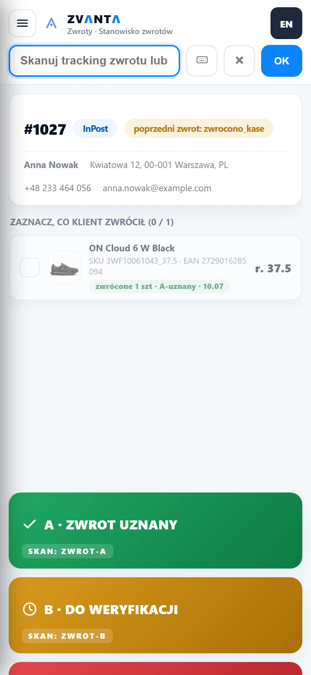This screenshot has width=311, height=675.
Task: Click the clock icon on option B
Action: click(30, 609)
